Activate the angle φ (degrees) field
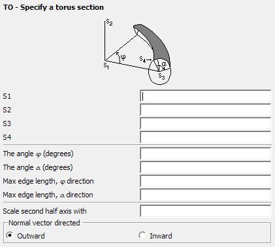This screenshot has width=275, height=247. coord(206,154)
